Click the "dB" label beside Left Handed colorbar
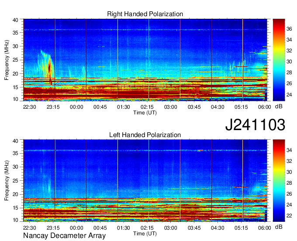297x241 pixels. click(279, 227)
